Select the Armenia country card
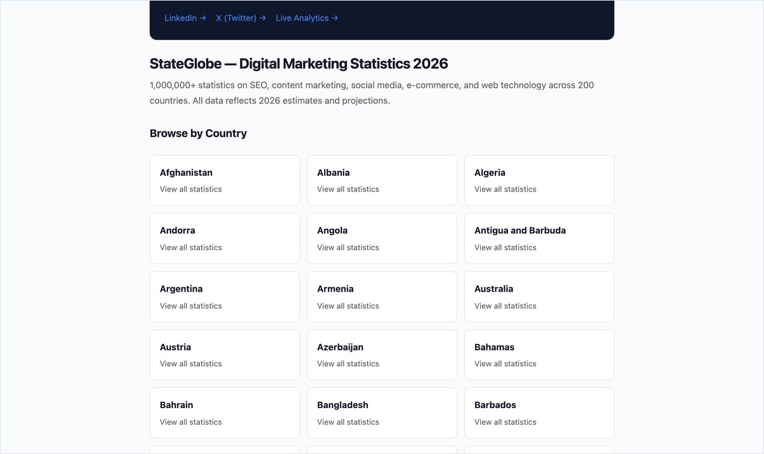Viewport: 764px width, 454px height. pos(382,297)
